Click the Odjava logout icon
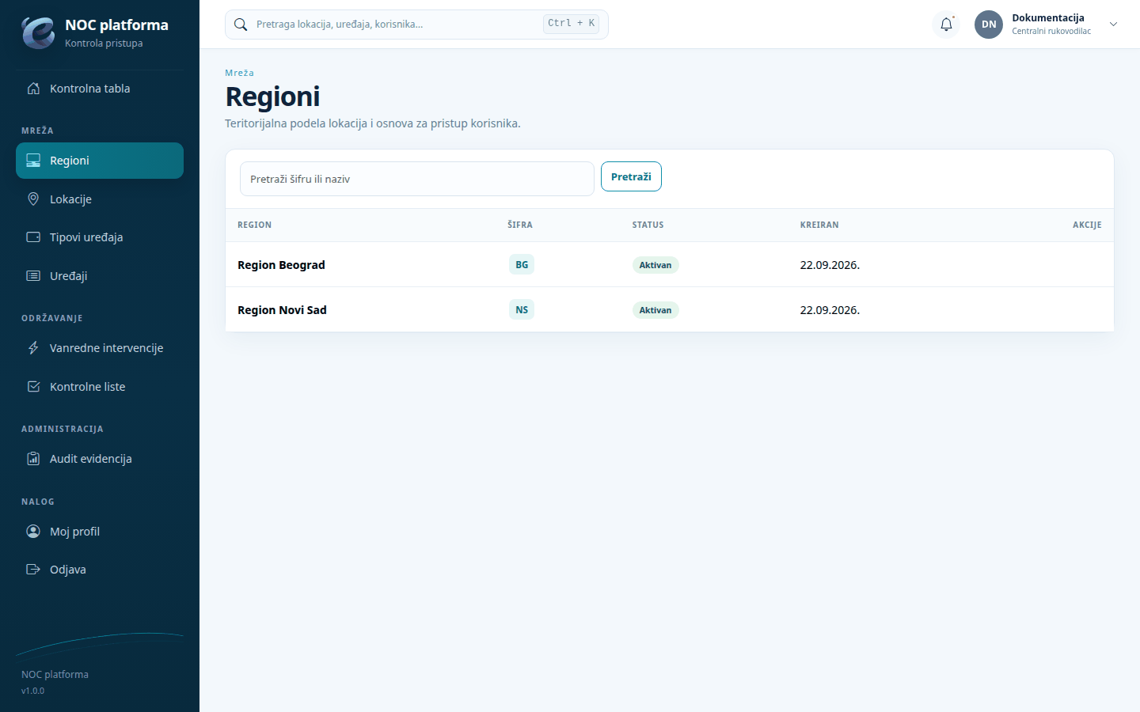 [x=33, y=570]
